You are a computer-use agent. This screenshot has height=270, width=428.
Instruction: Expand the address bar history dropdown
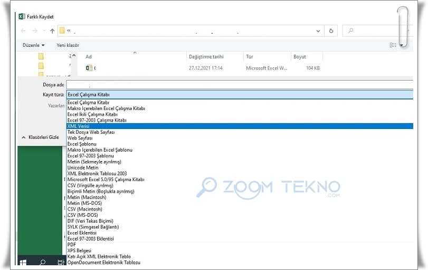click(318, 31)
